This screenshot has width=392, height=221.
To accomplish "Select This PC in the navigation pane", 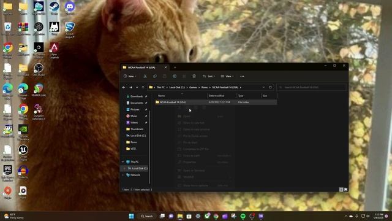I will (135, 162).
